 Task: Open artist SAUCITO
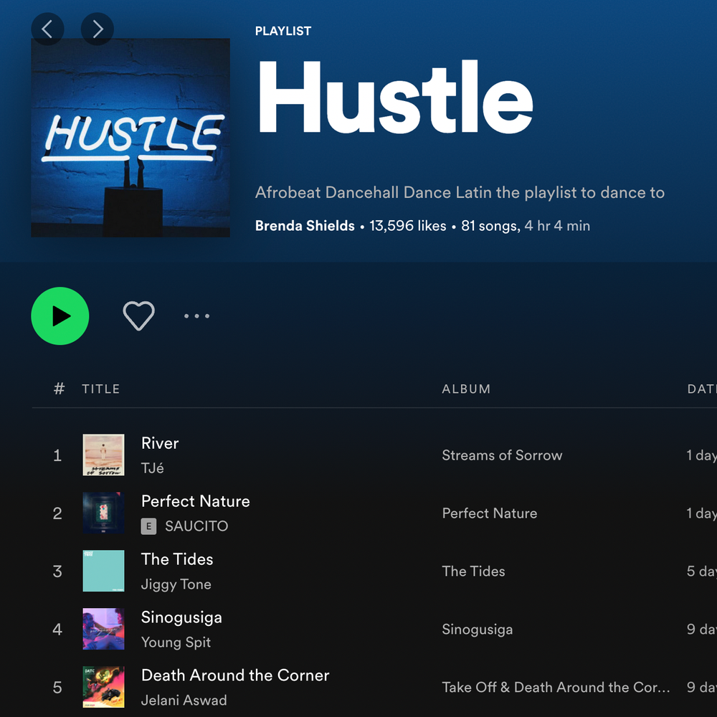[x=196, y=526]
